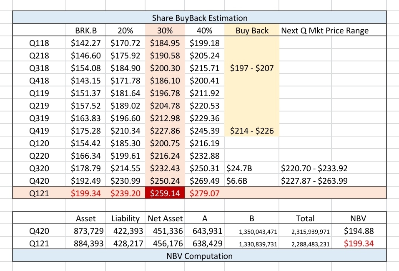The image size is (399, 271).
Task: Click the 2,288,483,231 total shares cell
Action: click(305, 243)
